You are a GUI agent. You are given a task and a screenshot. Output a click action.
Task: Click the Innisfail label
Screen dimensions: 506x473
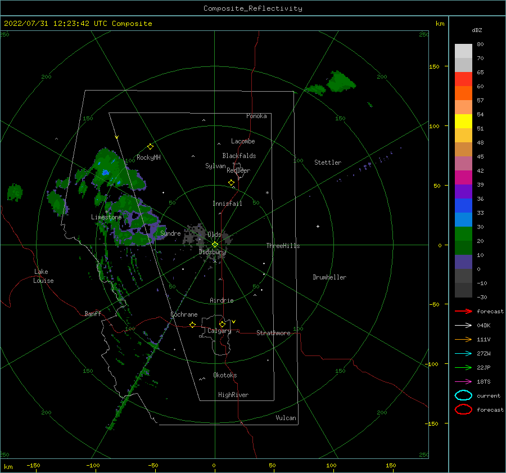(x=227, y=204)
